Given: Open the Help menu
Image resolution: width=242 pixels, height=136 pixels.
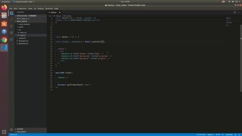Looking at the screenshot, I should 56,8.
